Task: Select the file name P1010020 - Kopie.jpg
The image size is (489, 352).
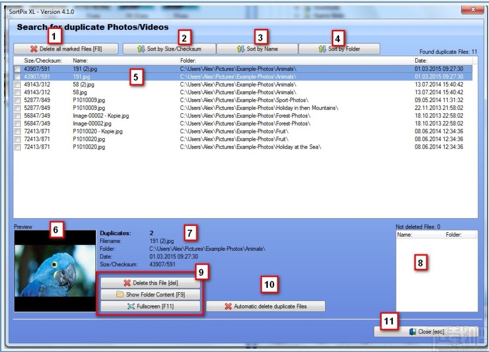Action: click(98, 131)
